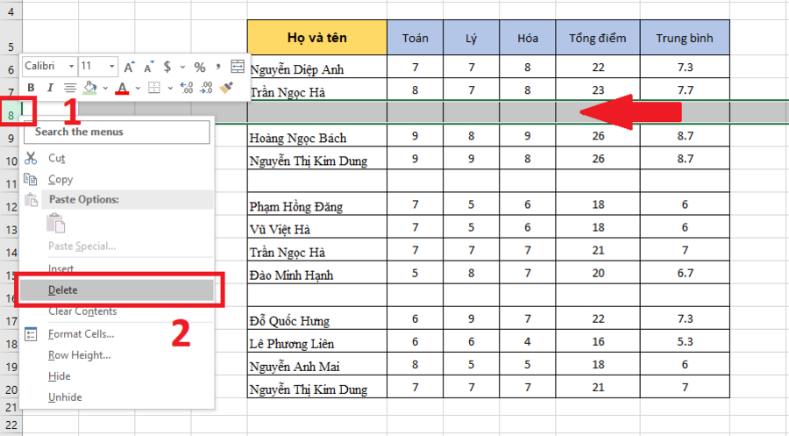Viewport: 789px width, 436px height.
Task: Open the font size 11 dropdown
Action: tap(111, 67)
